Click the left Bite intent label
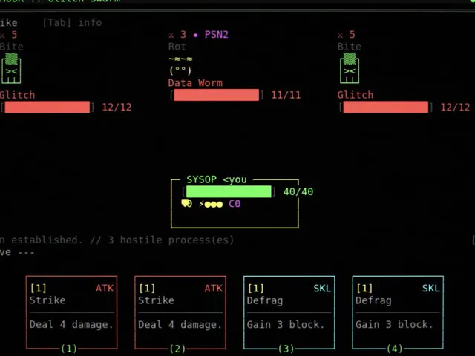475x356 pixels. 12,47
